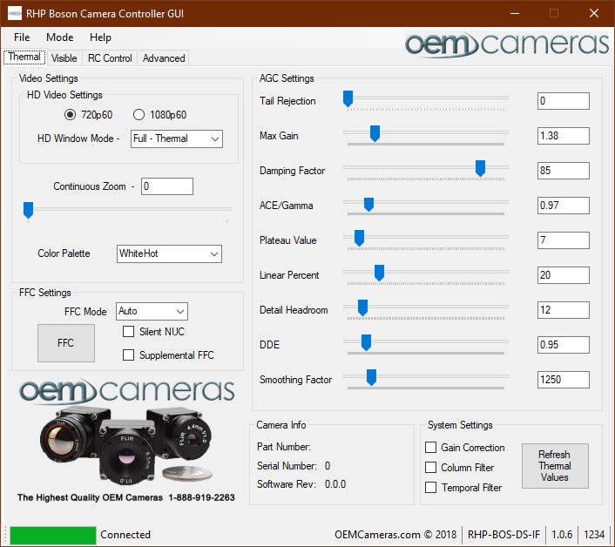The image size is (615, 547).
Task: Click the Connected status text
Action: coord(125,535)
